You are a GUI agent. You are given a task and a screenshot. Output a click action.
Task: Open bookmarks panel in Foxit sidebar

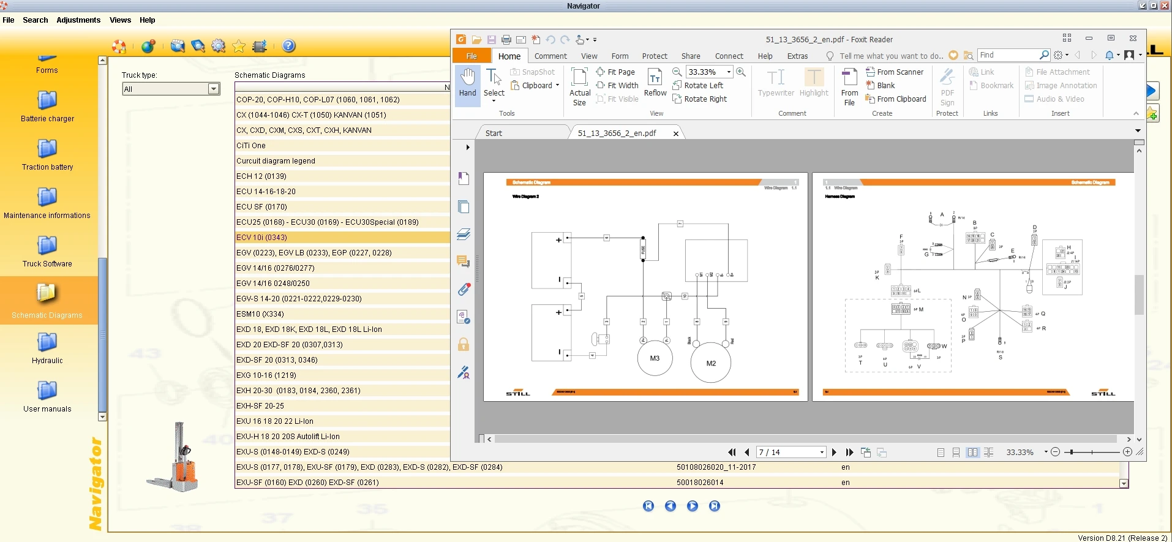click(x=464, y=178)
